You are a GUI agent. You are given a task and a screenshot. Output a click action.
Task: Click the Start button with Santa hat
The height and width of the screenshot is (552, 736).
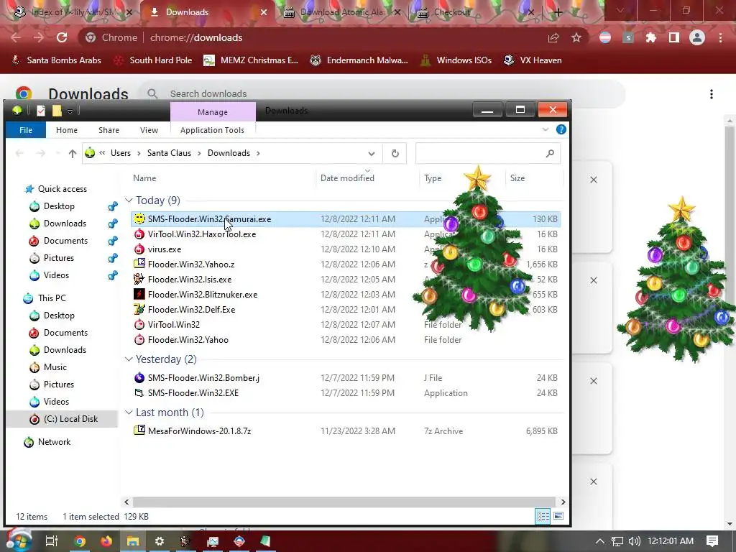point(19,540)
